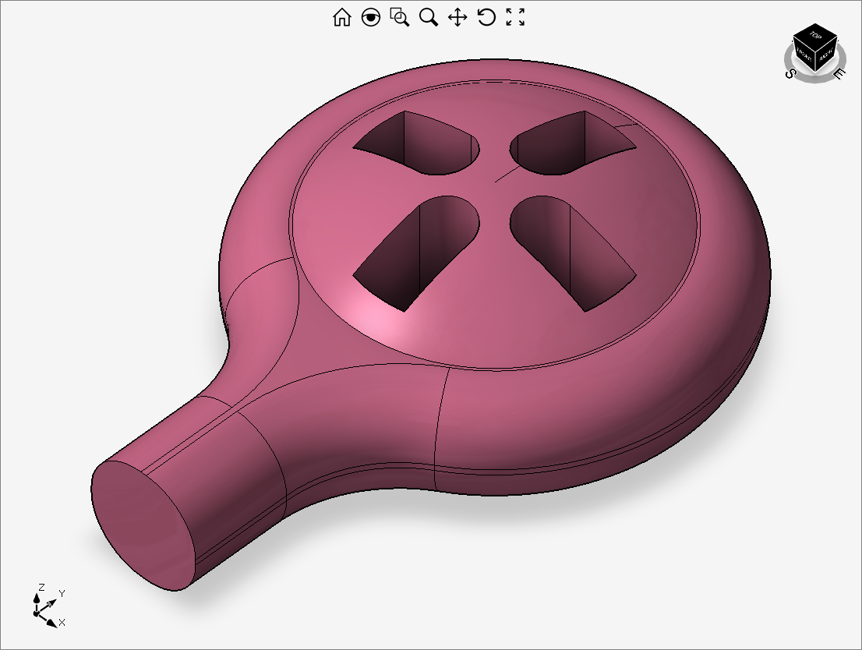The height and width of the screenshot is (650, 862).
Task: Click the Z axis arrow of triad
Action: (x=36, y=597)
